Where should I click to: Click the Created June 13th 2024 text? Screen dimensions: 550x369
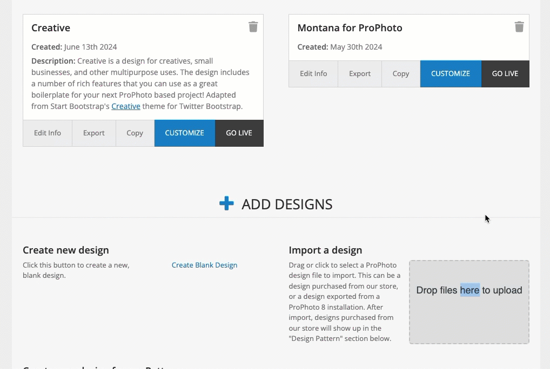coord(74,47)
